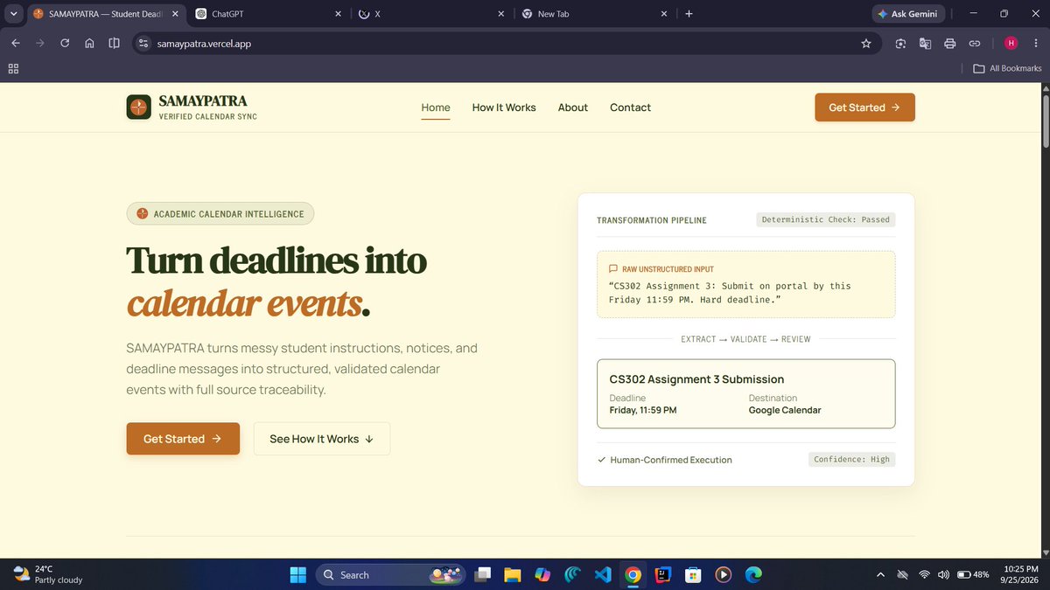
Task: Open Copilot from the taskbar
Action: (x=542, y=574)
